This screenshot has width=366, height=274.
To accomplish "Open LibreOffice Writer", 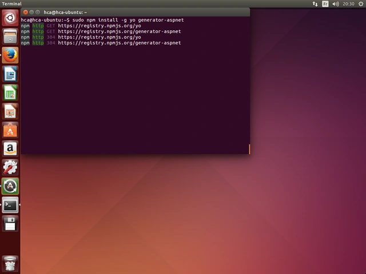I will [x=10, y=74].
